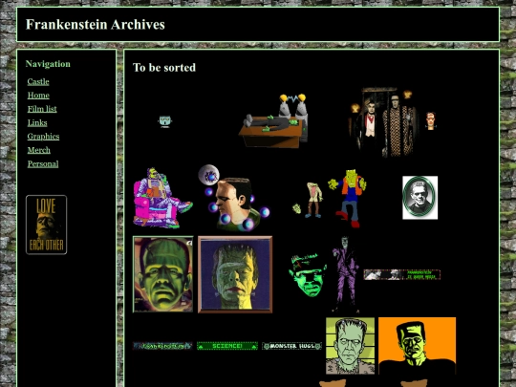Click the wooden-framed monster portrait on blue
This screenshot has height=387, width=516.
click(x=235, y=274)
